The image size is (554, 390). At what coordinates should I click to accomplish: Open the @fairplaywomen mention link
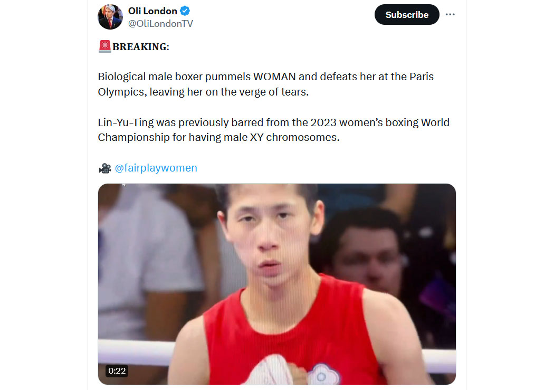[156, 168]
